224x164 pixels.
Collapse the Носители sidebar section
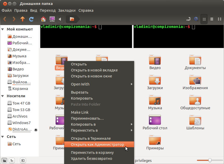(x=3, y=96)
